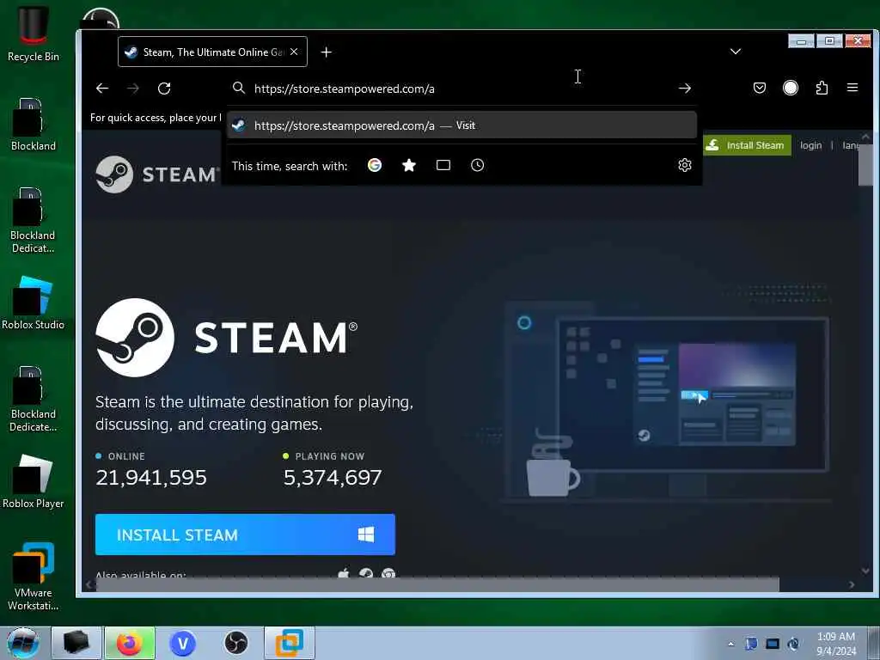Click the address bar go arrow
The height and width of the screenshot is (660, 880).
click(684, 89)
